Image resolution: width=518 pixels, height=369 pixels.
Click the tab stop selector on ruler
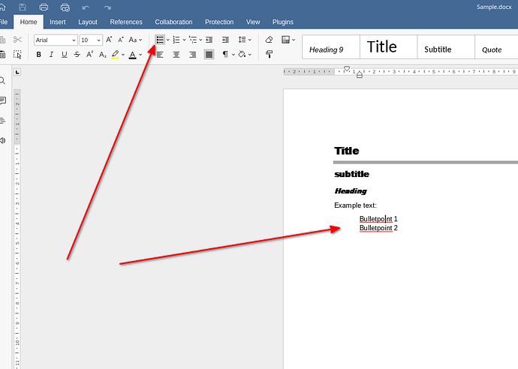click(17, 72)
